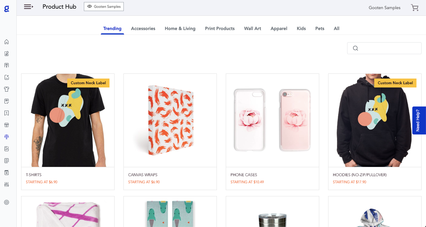Select the Wall Art tab
This screenshot has width=426, height=227.
click(x=253, y=29)
